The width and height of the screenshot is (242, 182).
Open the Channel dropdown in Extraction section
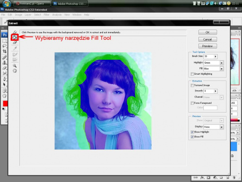tap(222, 97)
